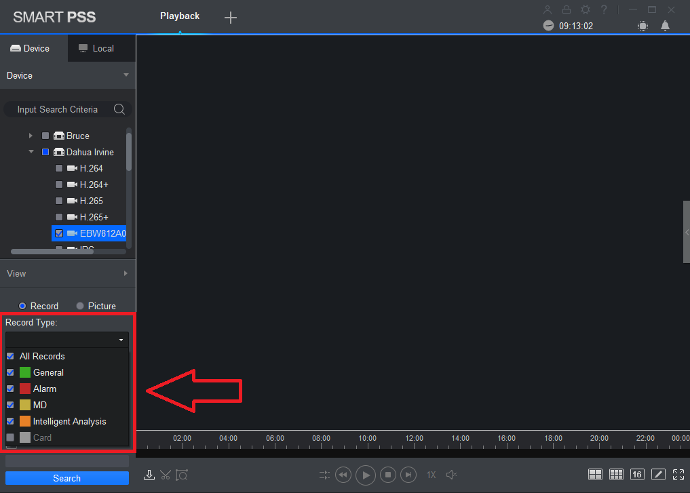Click the scissors clip icon
This screenshot has width=690, height=493.
click(166, 475)
